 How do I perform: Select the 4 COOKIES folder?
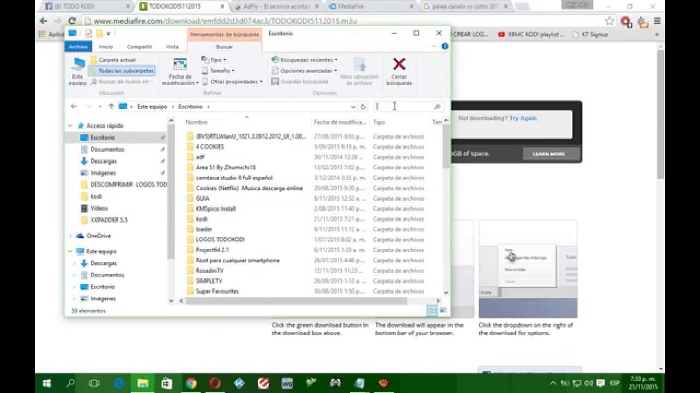tap(209, 147)
